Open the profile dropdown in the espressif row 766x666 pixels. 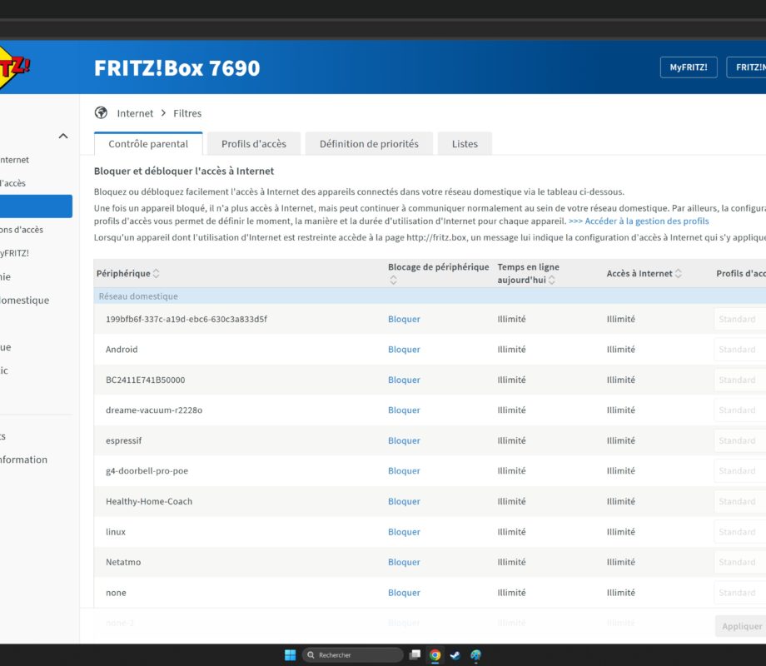pos(740,440)
